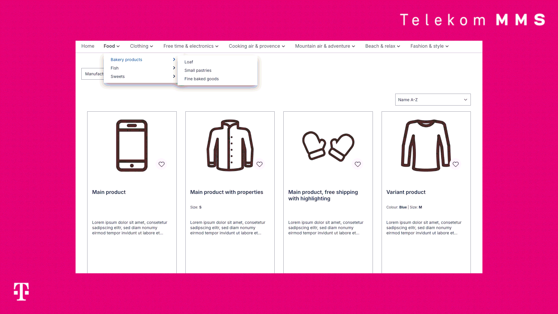Select Loaf from Bakery products submenu

tap(189, 62)
